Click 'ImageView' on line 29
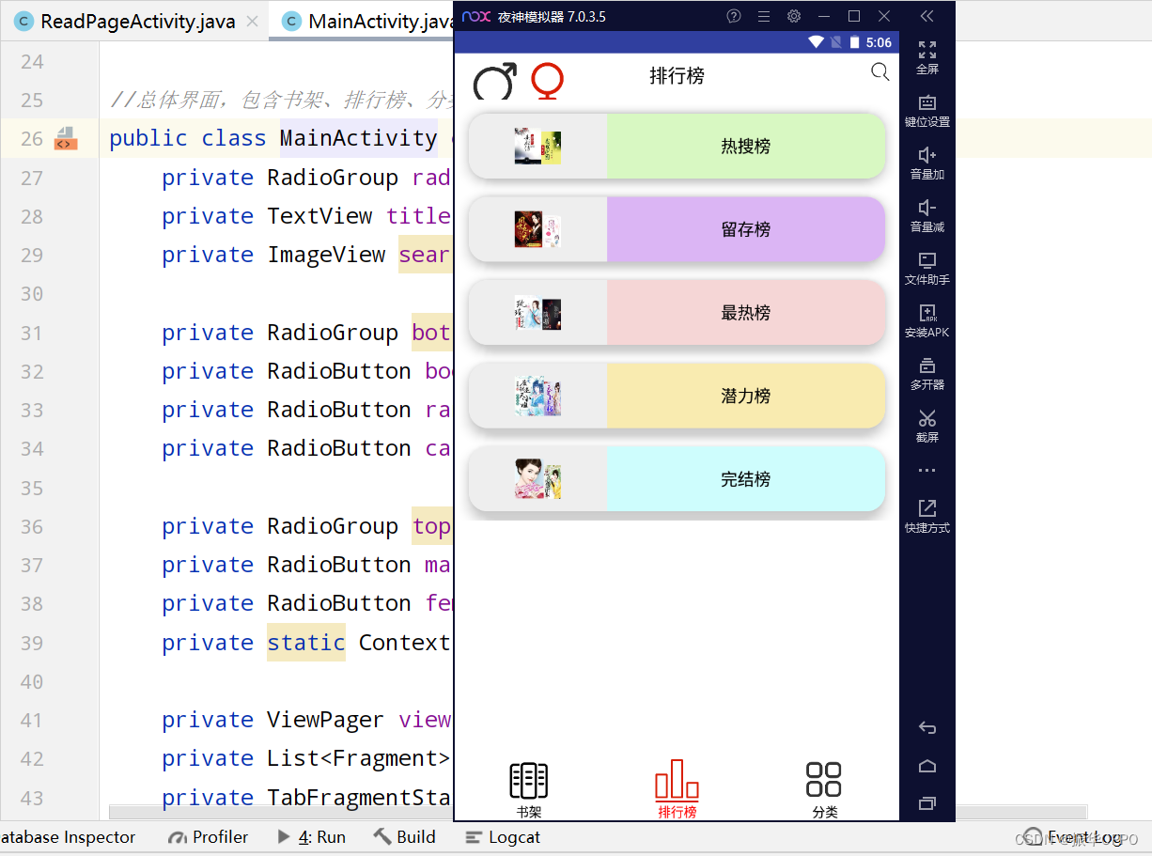This screenshot has height=856, width=1152. [326, 255]
